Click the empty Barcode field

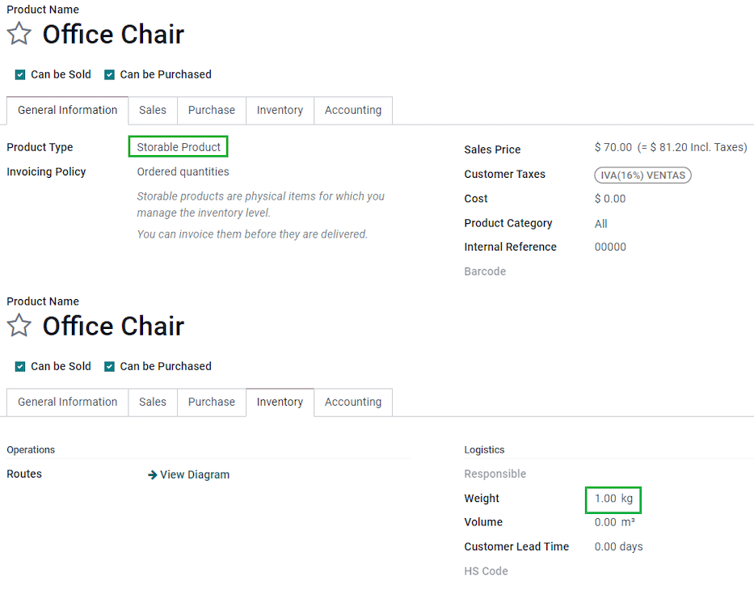tap(630, 271)
